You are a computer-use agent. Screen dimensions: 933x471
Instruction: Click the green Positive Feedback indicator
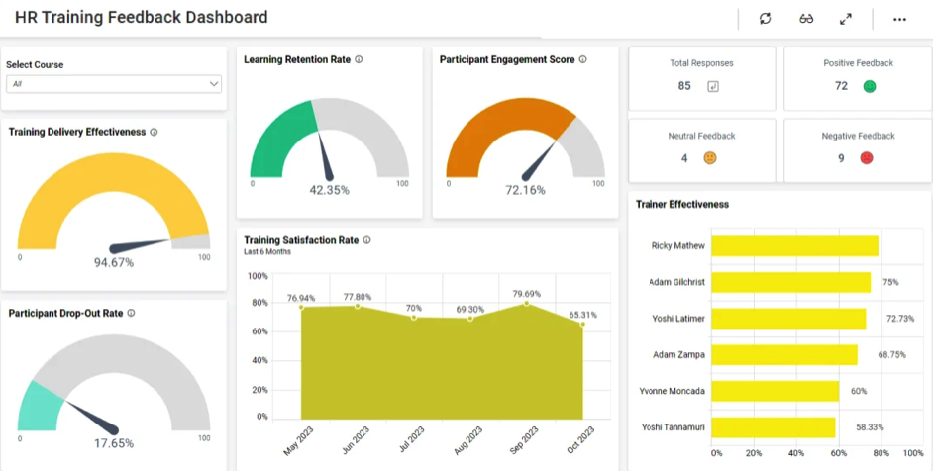(869, 86)
